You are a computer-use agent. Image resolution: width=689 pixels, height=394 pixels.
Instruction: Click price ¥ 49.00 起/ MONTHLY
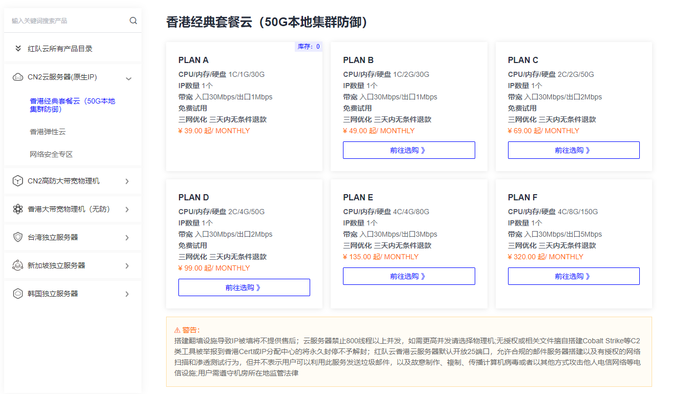(379, 131)
